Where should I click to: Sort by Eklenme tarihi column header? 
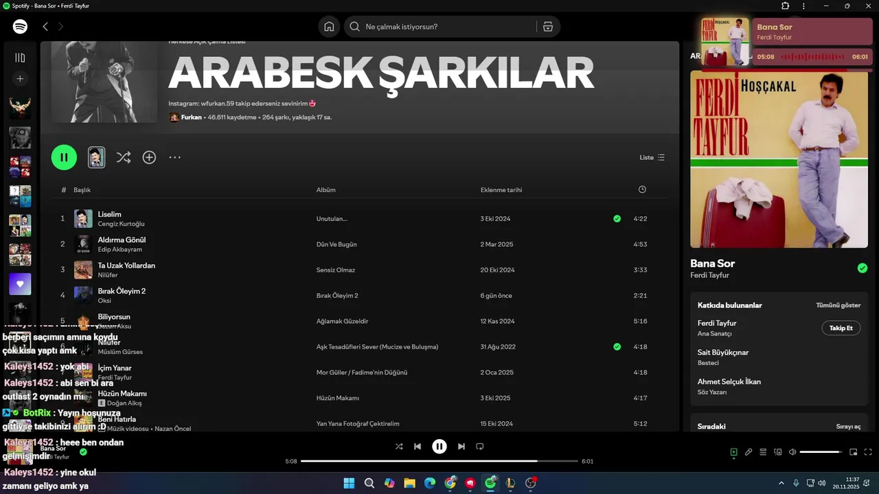pyautogui.click(x=501, y=190)
